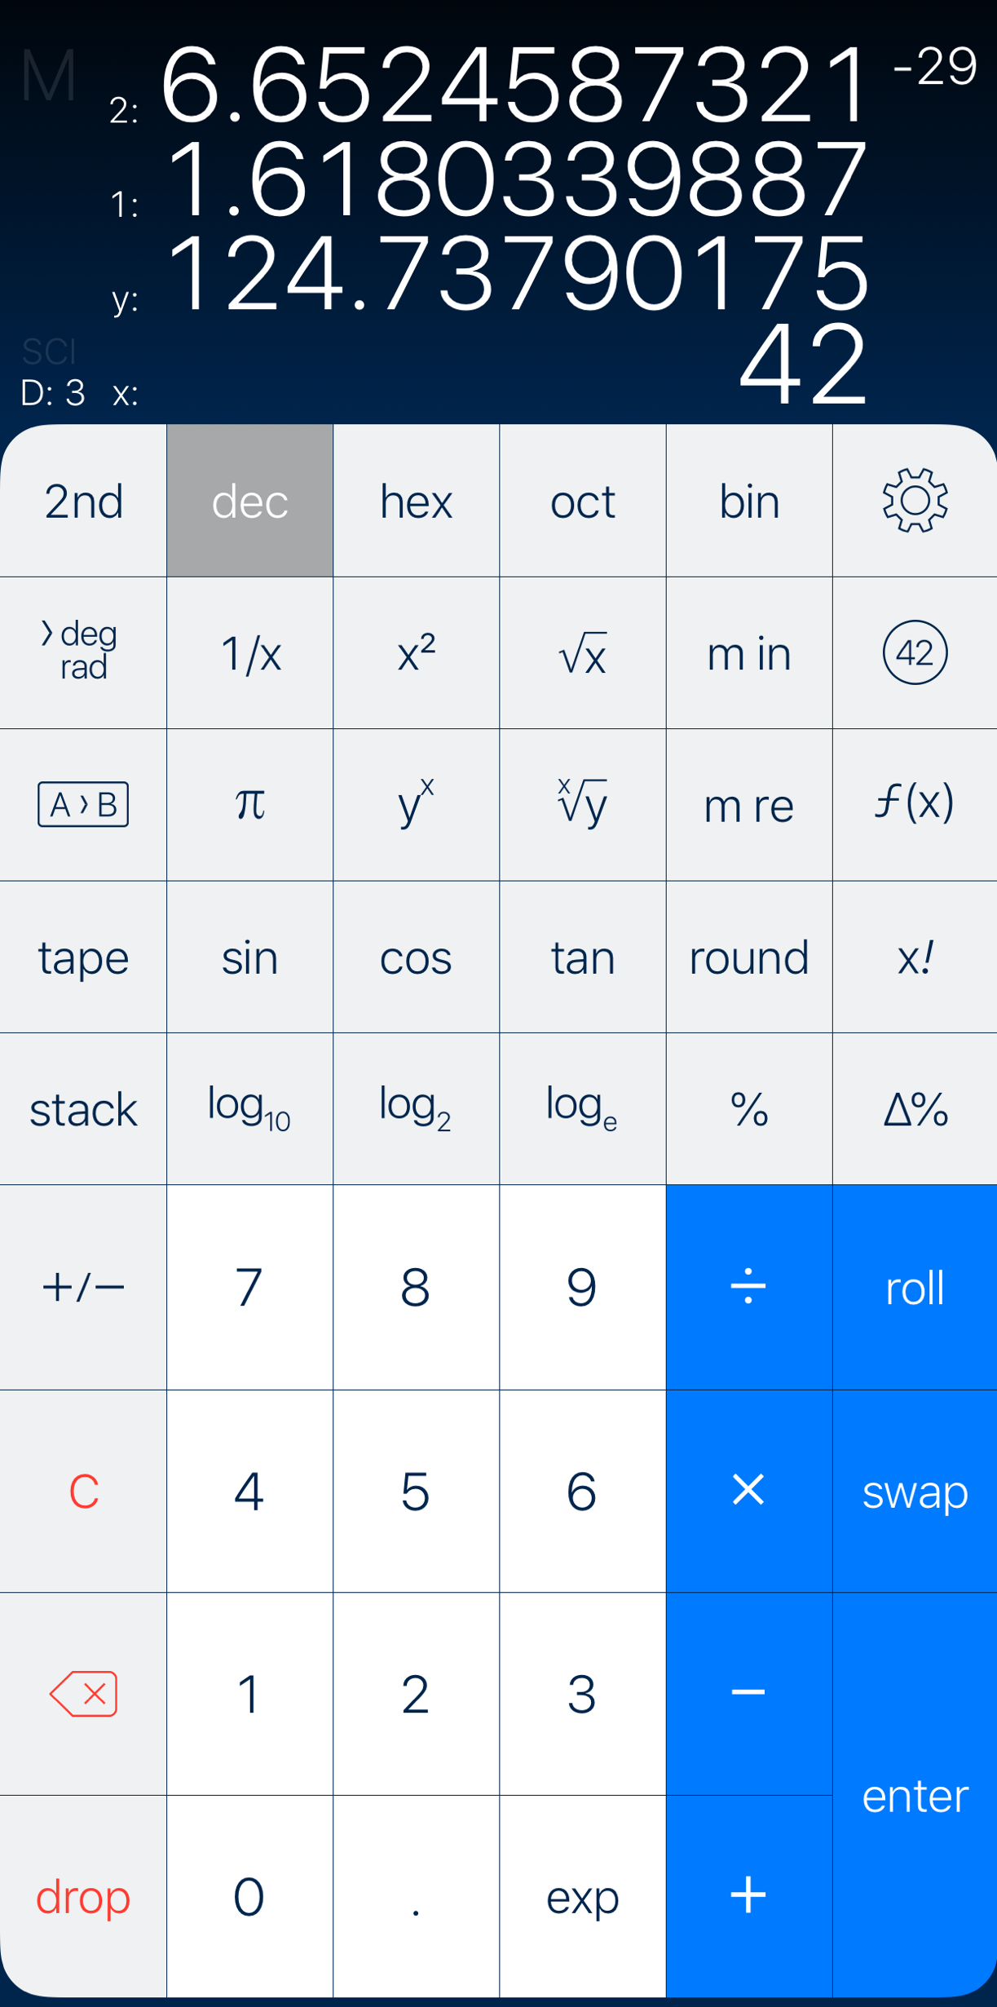
Task: Switch number base to hex
Action: pos(416,500)
